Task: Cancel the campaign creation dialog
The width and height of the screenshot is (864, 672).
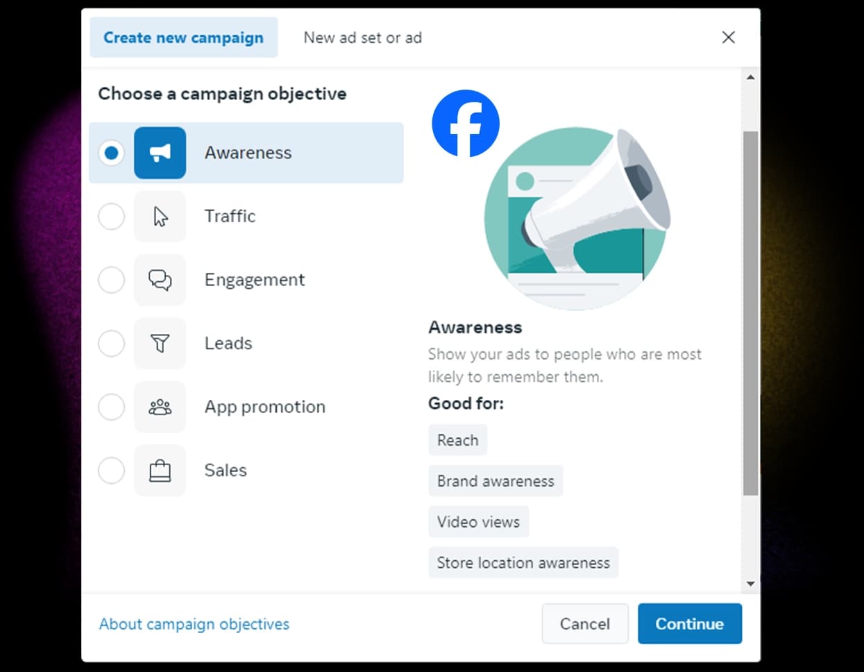Action: tap(584, 623)
